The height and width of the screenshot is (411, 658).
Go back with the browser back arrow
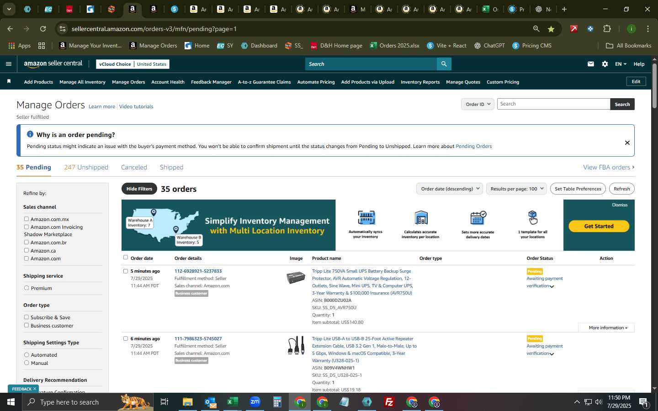click(10, 29)
